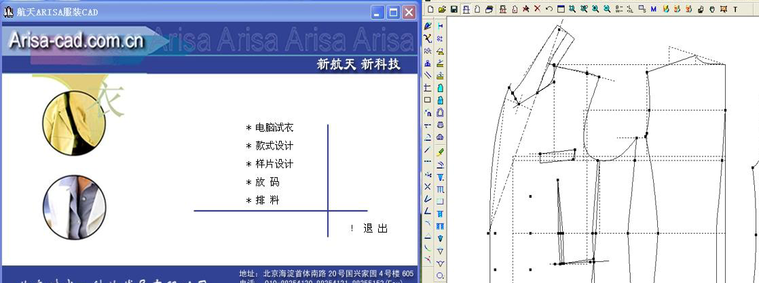This screenshot has width=759, height=283.
Task: Select the cyan H-bar tool at the top of second column
Action: [440, 26]
